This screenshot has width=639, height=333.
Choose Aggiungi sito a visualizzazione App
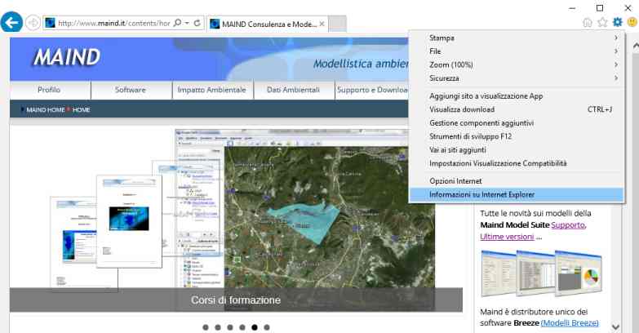click(517, 96)
